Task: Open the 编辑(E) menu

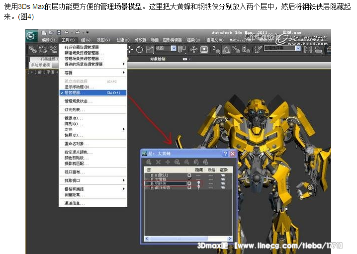Action: point(48,40)
